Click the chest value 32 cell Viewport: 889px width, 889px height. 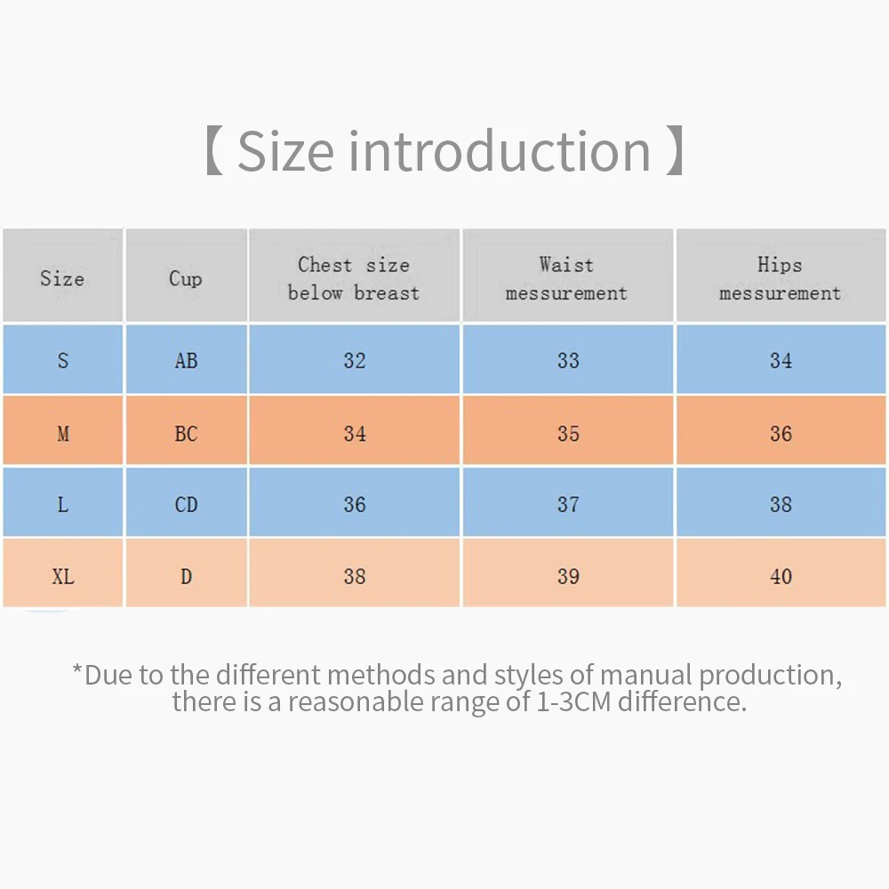click(354, 361)
